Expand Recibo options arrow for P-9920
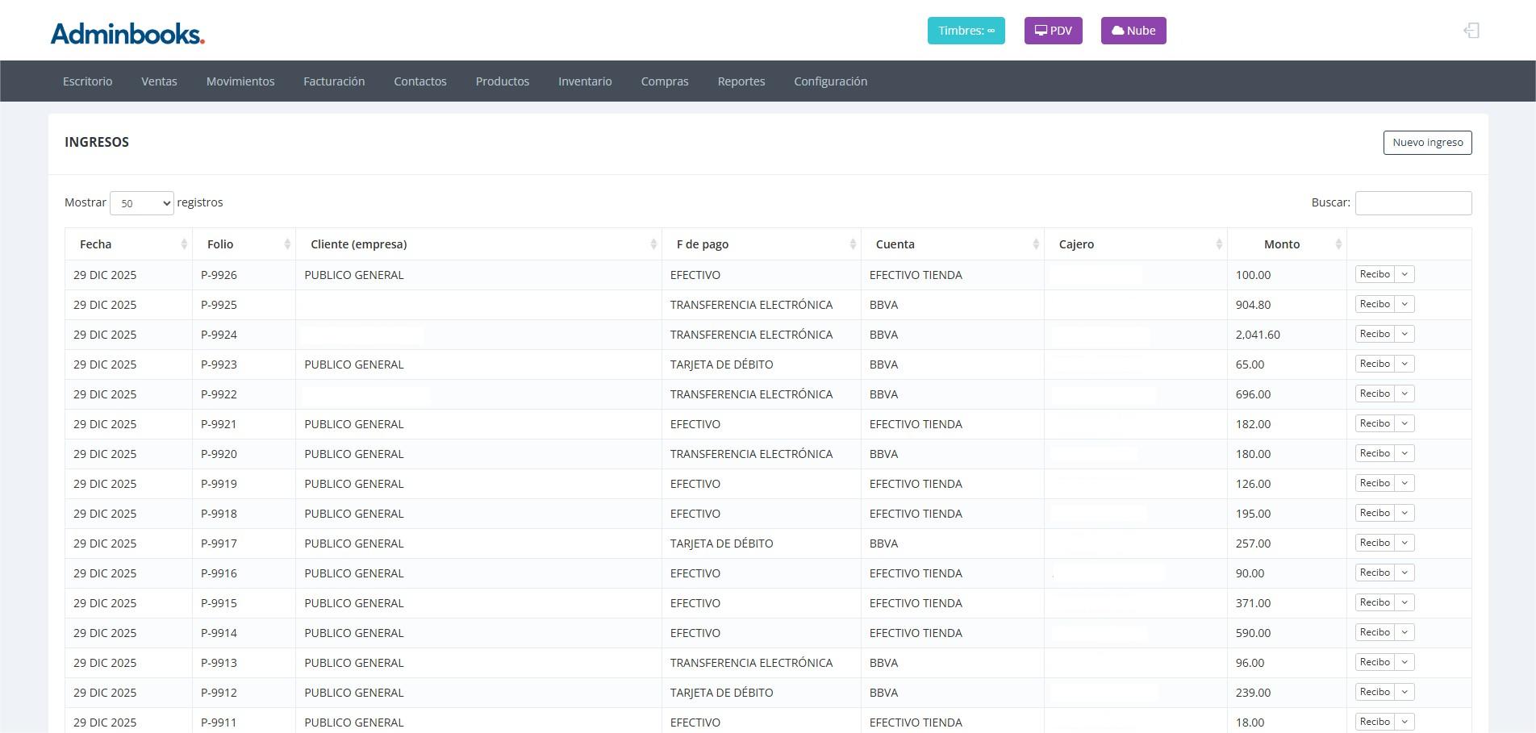1536x733 pixels. [1405, 453]
